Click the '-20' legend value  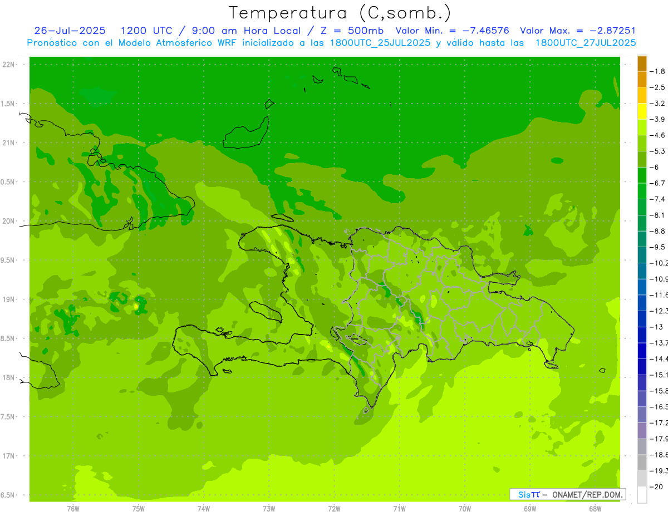coord(657,486)
